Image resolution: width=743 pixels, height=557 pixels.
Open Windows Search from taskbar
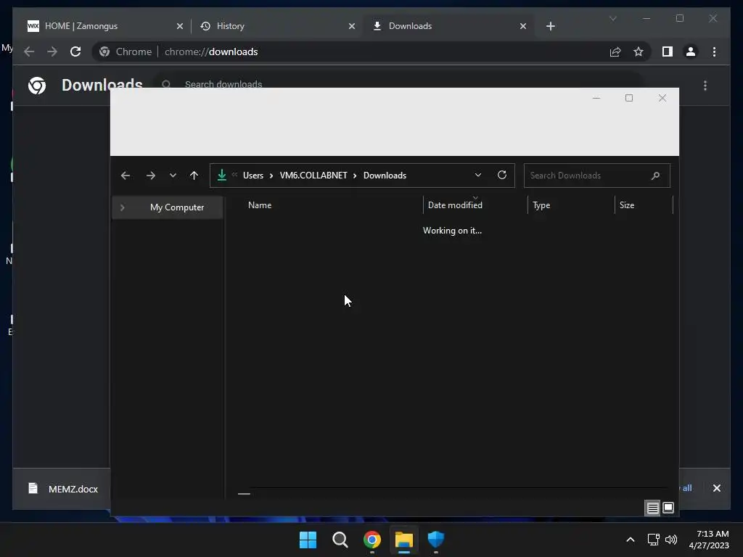pyautogui.click(x=340, y=540)
